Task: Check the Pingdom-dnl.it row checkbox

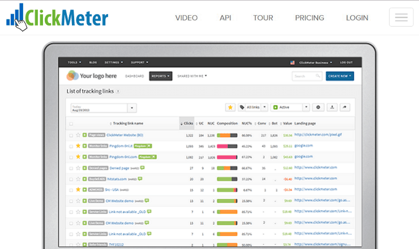Action: point(71,147)
